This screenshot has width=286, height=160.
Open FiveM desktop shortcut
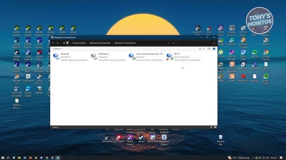[232, 78]
